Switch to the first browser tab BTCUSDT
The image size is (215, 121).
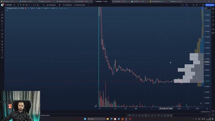[9, 1]
